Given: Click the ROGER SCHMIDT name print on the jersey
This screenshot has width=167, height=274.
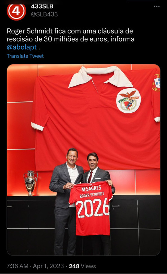Looking at the screenshot, I should point(92,195).
